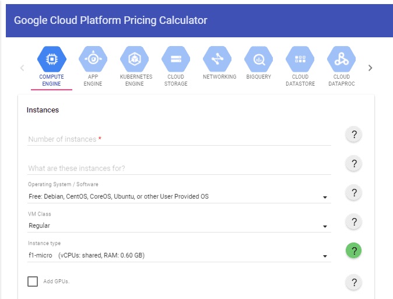Click the Google Cloud Platform Pricing Calculator title
The image size is (393, 299).
(111, 20)
